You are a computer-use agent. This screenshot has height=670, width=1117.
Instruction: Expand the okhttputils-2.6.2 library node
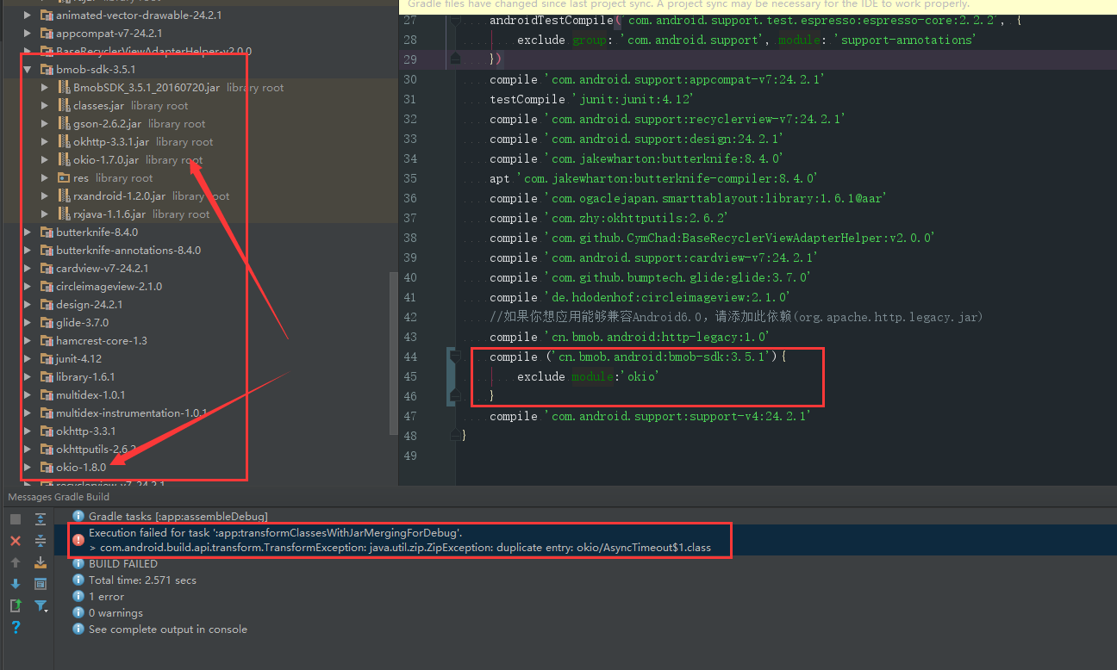28,450
